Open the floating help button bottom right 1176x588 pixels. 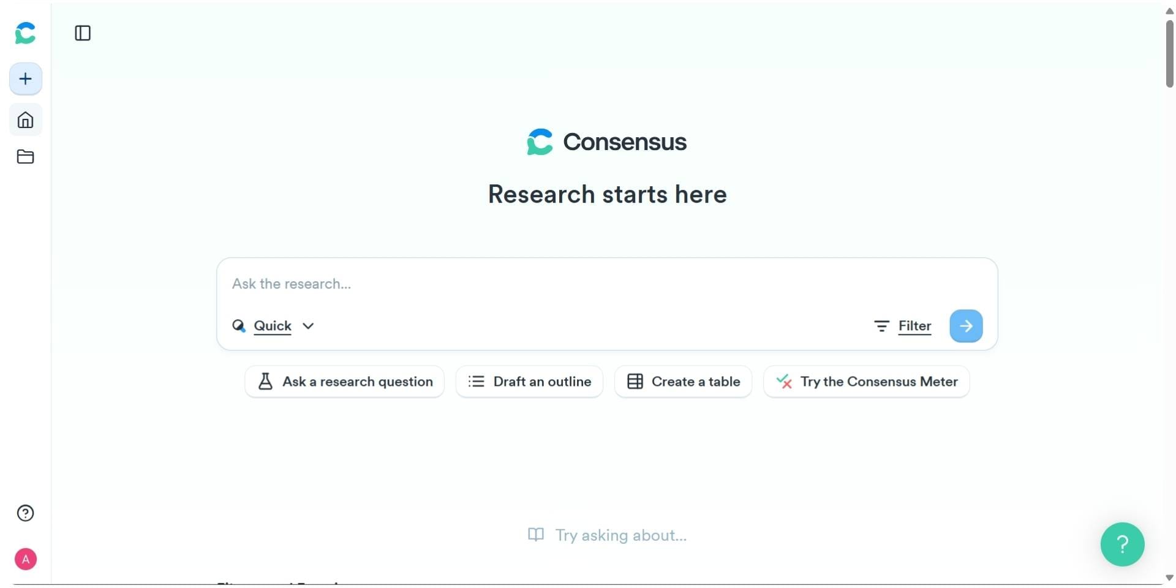pyautogui.click(x=1122, y=544)
